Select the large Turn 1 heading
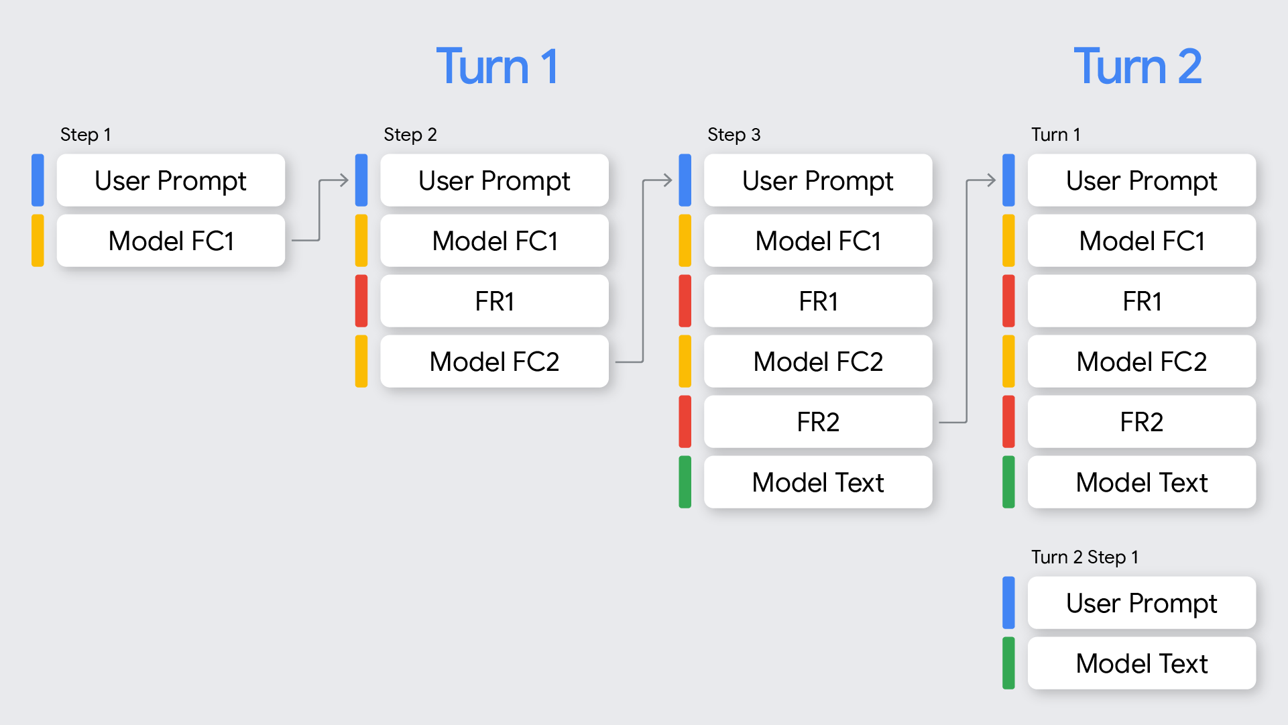Screen dimensions: 1288x725 pos(497,66)
